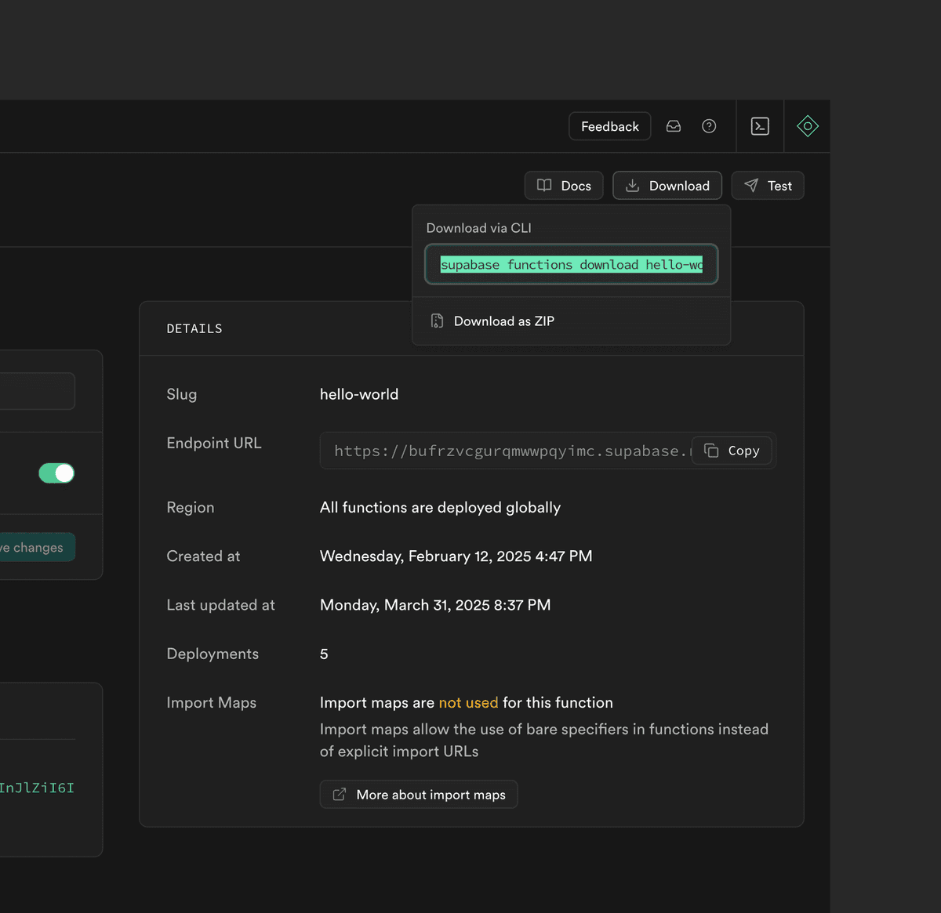941x913 pixels.
Task: Click the copy icon next to the endpoint URL
Action: pos(711,450)
